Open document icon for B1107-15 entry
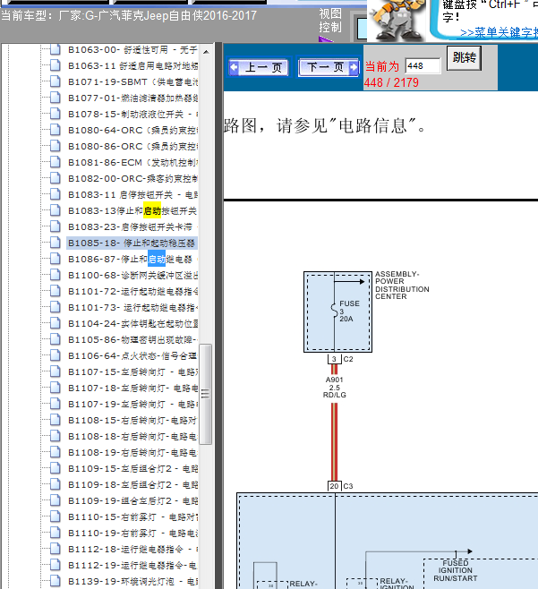The height and width of the screenshot is (589, 538). [56, 371]
